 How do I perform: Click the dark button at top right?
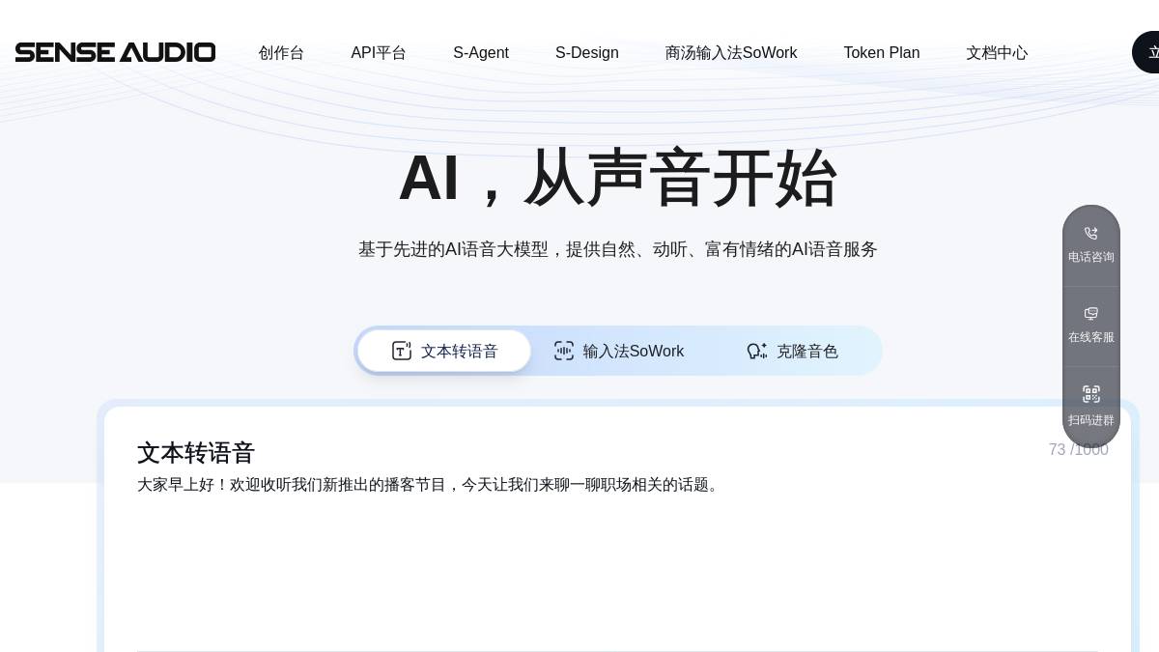pos(1146,52)
